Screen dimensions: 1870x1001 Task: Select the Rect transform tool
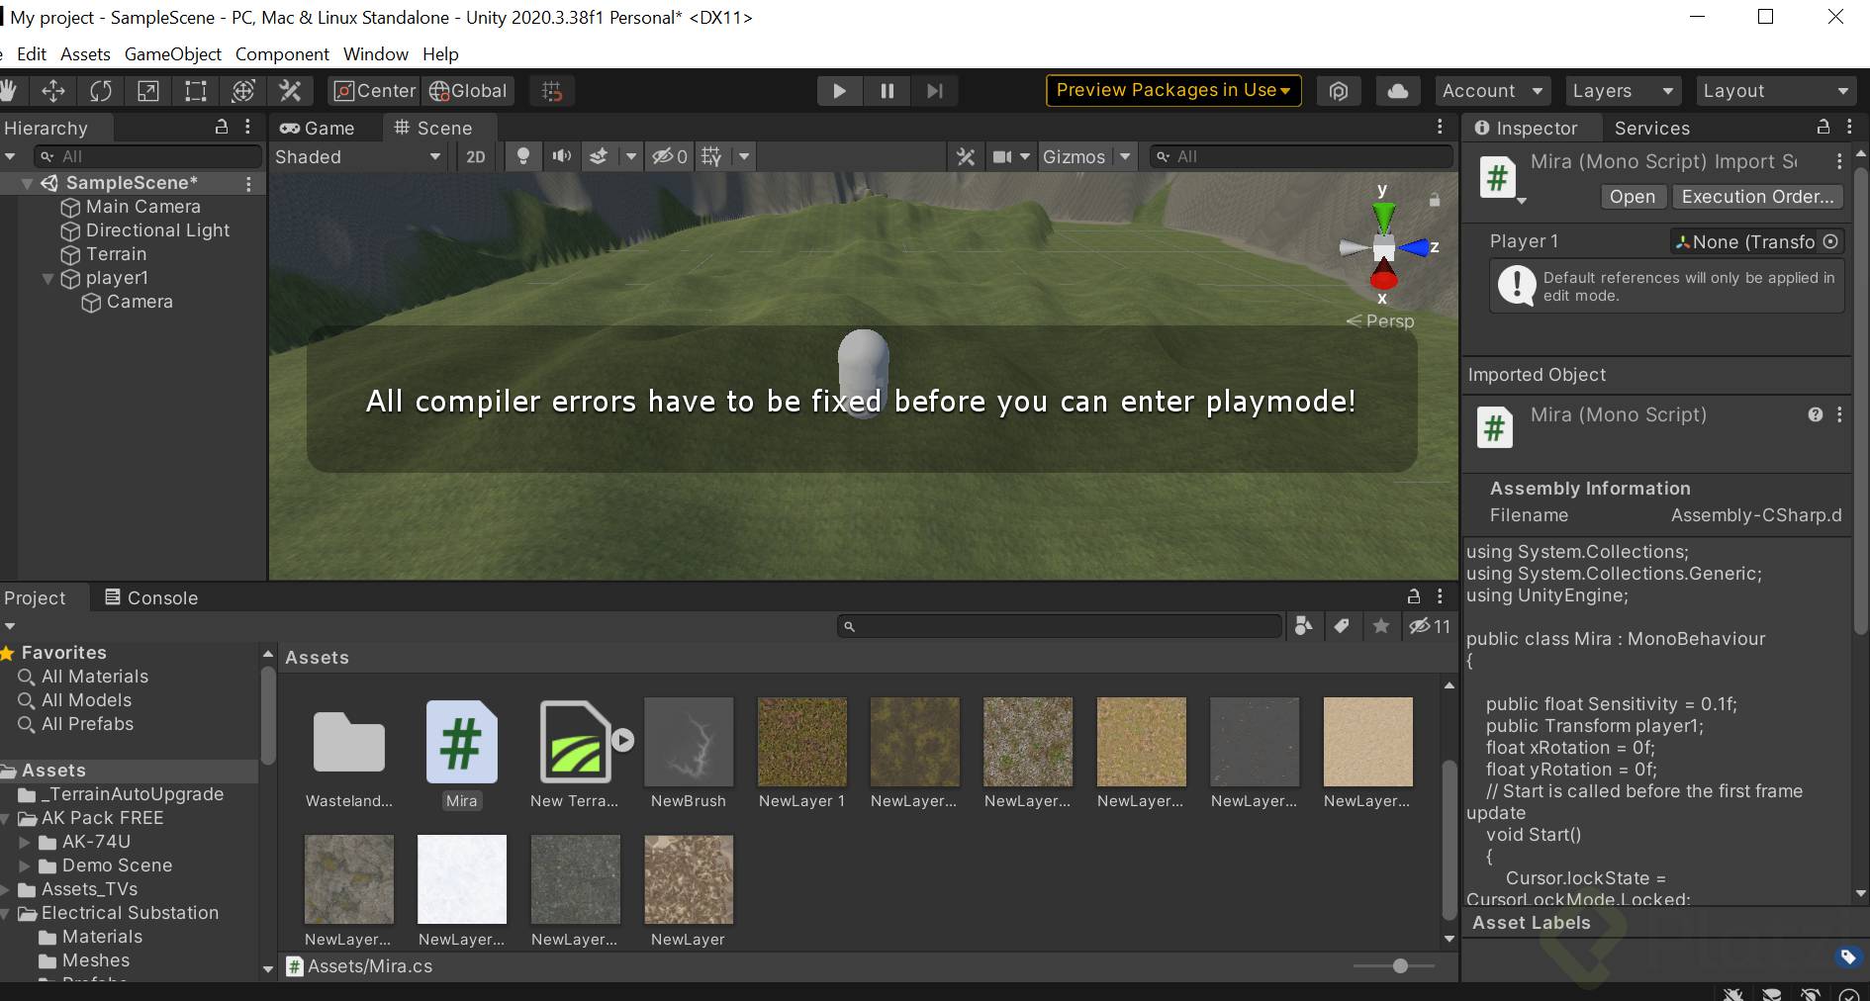point(196,91)
